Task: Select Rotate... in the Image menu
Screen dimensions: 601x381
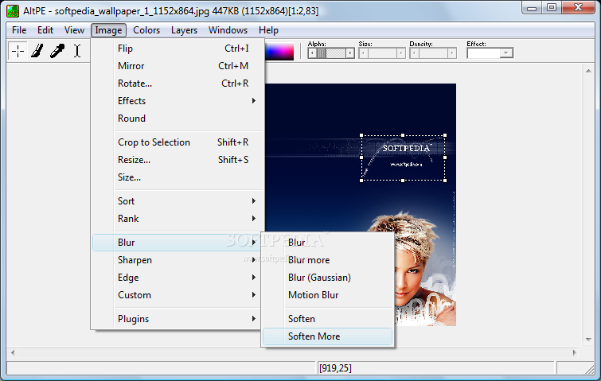Action: (178, 84)
